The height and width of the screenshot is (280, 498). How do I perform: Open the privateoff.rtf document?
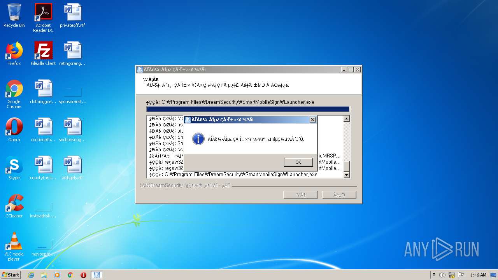click(72, 16)
